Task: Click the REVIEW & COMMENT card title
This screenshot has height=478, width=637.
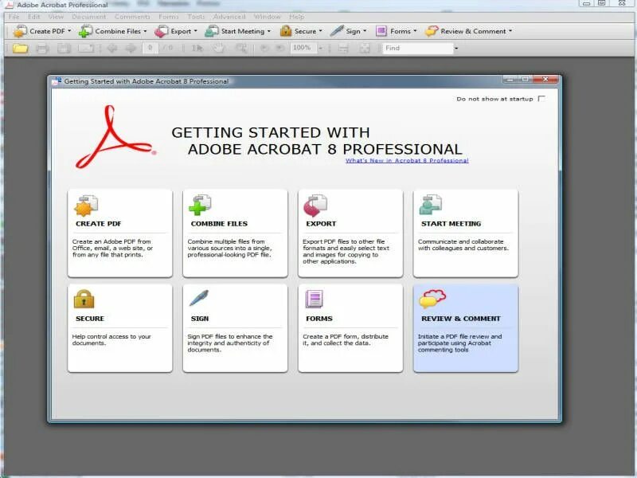Action: point(461,319)
